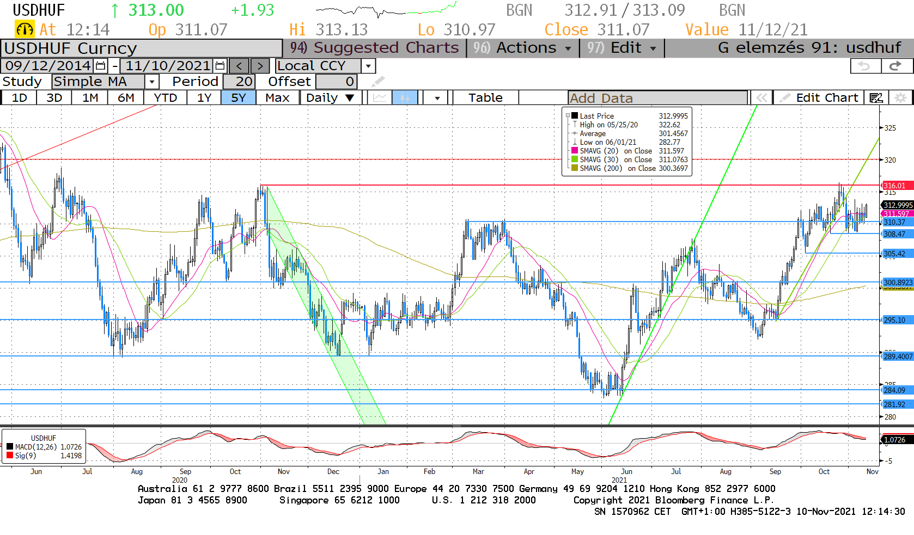Select the 1D range tab
This screenshot has width=914, height=535.
pos(20,98)
